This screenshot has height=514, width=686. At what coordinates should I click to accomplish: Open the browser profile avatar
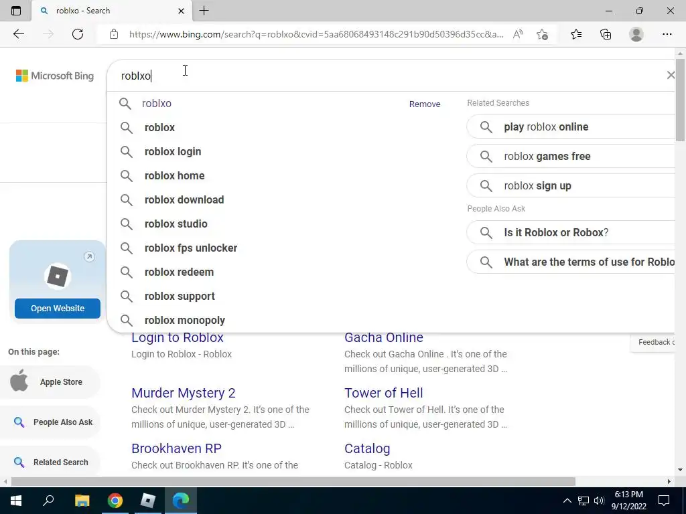pos(636,34)
